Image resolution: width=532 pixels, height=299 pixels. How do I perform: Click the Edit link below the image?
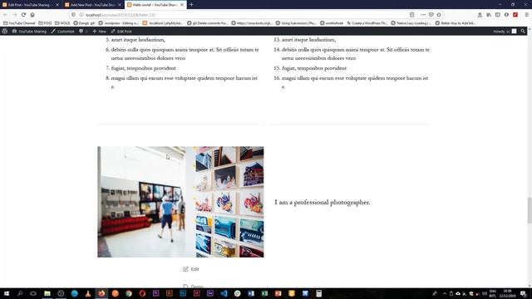[191, 269]
